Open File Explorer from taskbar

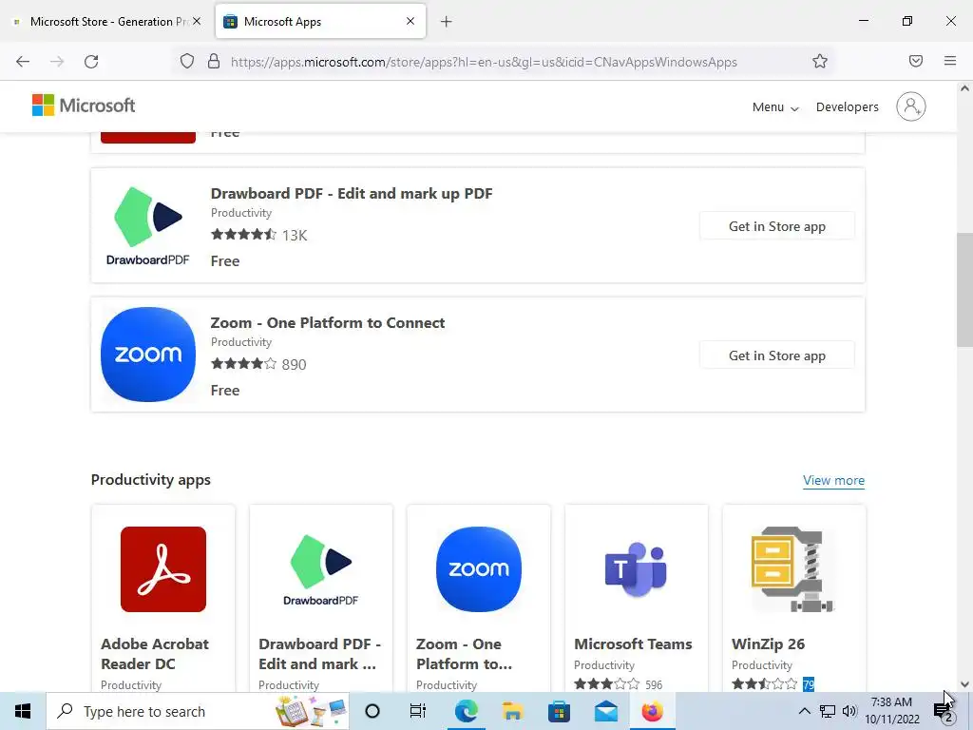(x=512, y=711)
